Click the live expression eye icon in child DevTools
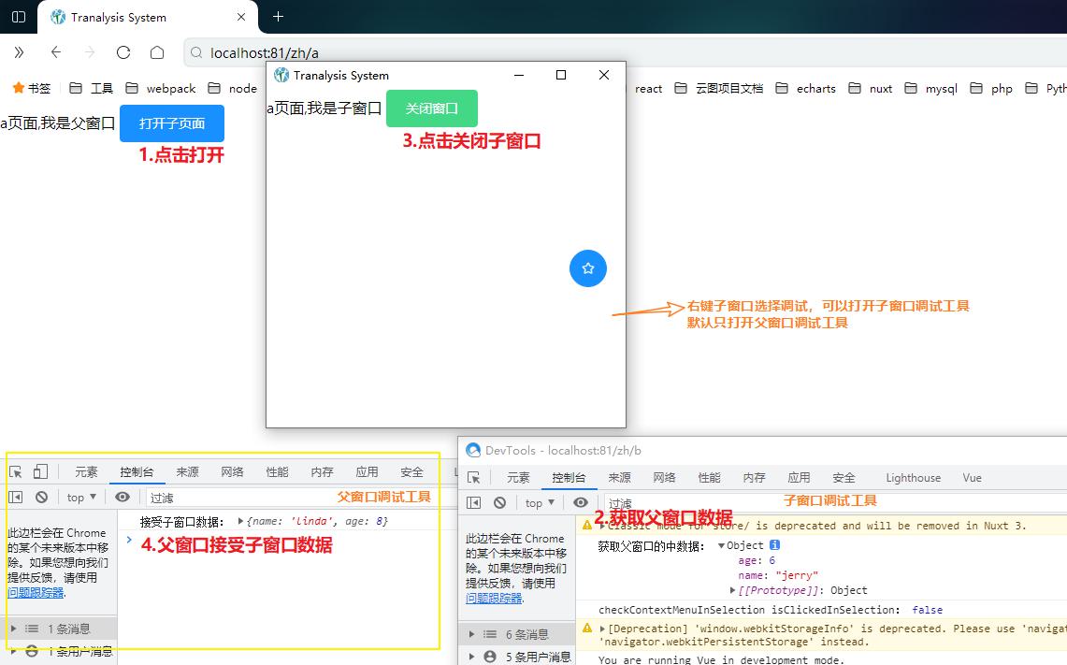The height and width of the screenshot is (665, 1067). (x=581, y=502)
